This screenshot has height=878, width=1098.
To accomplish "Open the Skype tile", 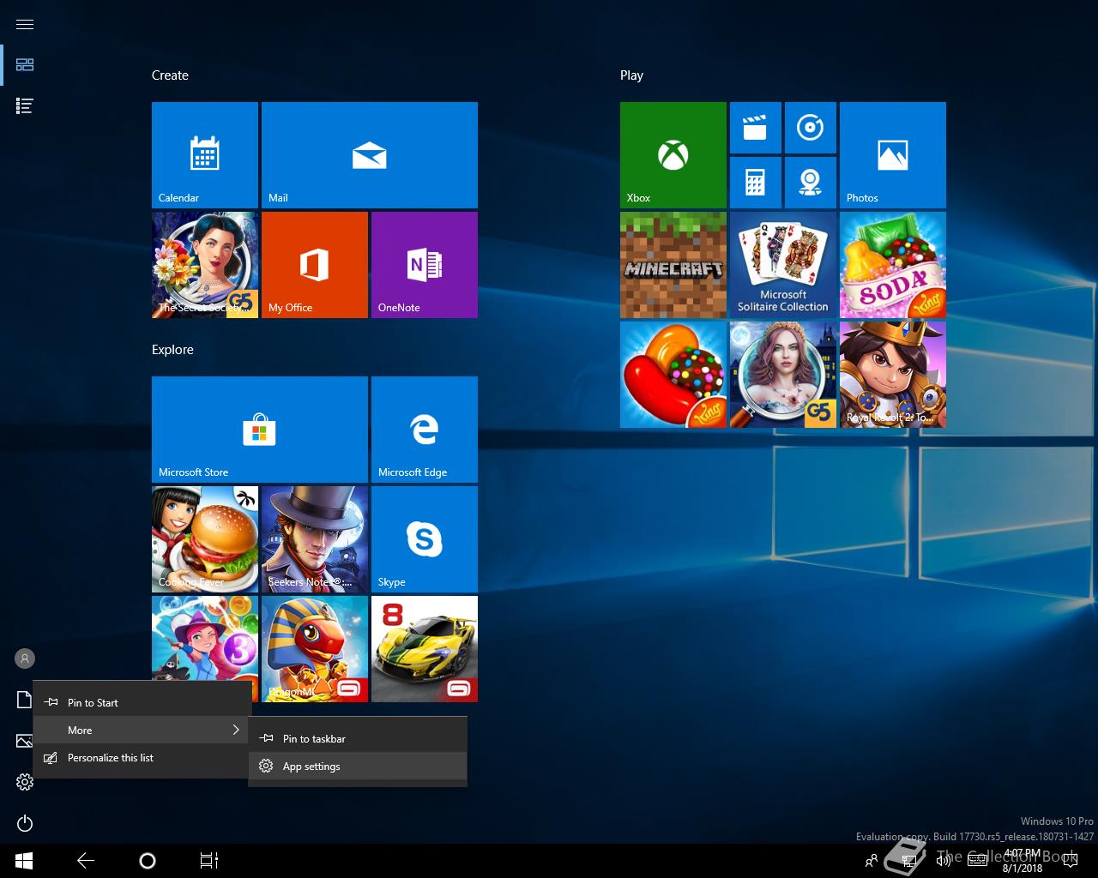I will (x=425, y=539).
